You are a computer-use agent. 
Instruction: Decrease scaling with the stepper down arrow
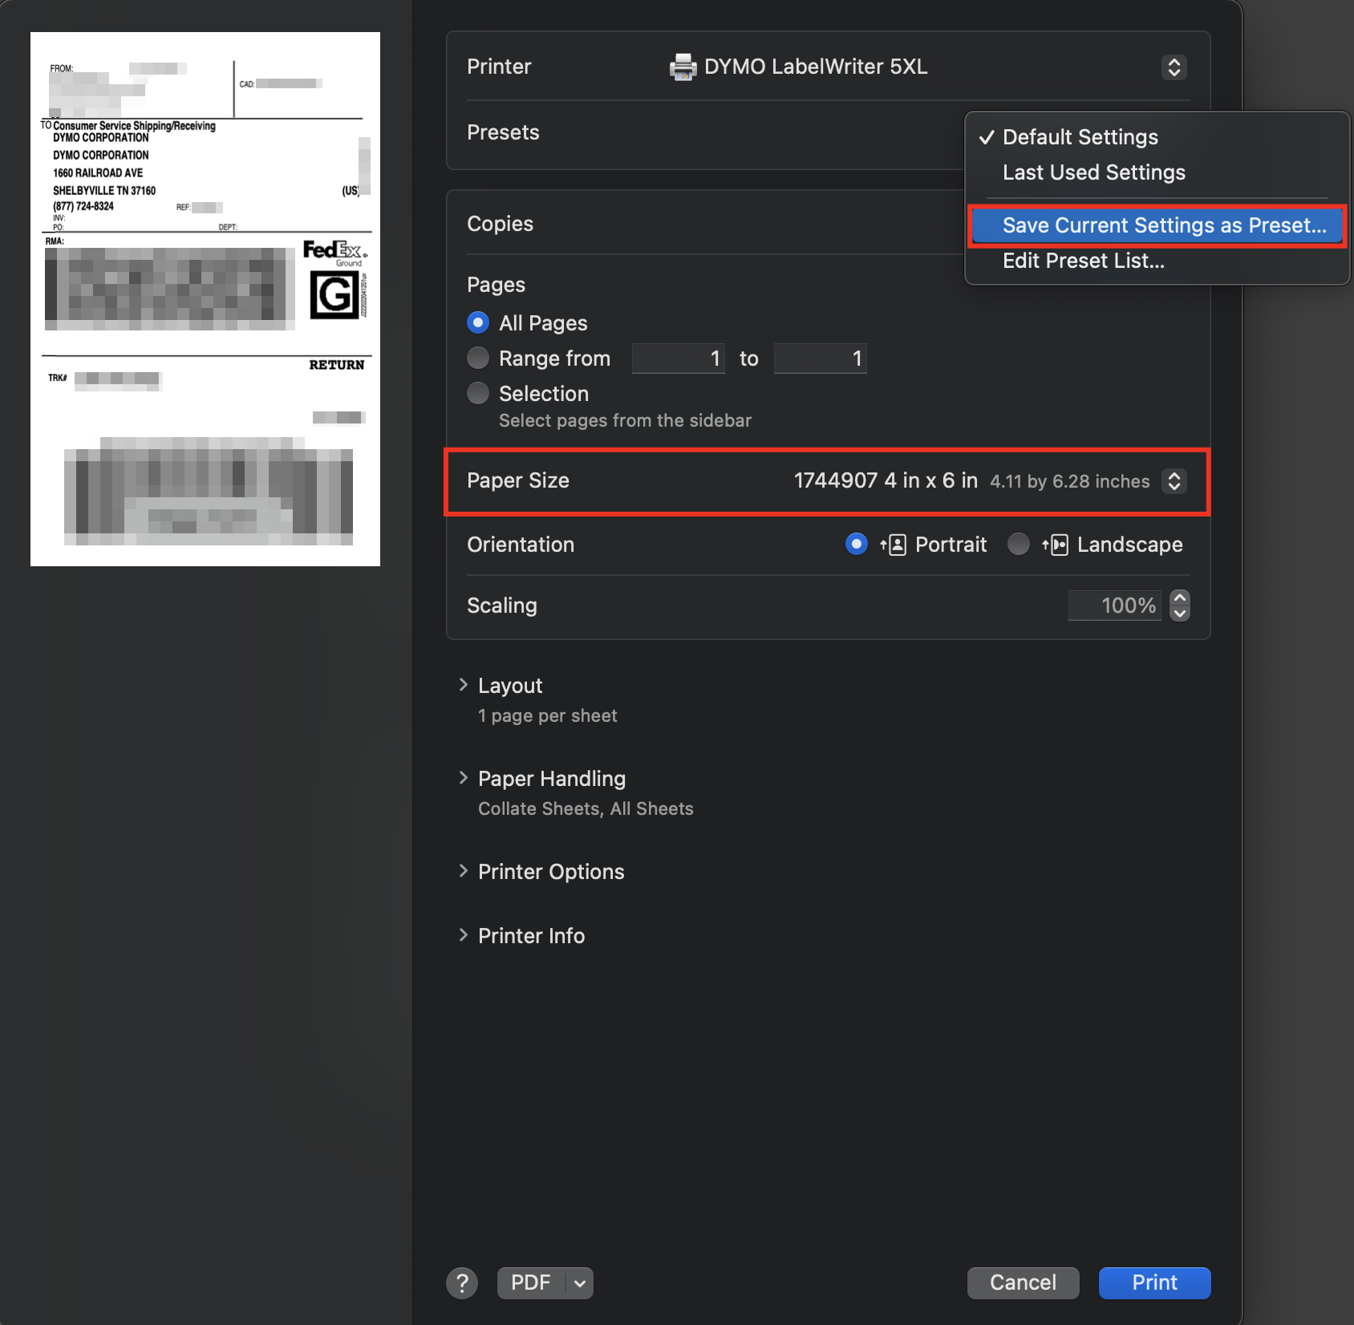point(1179,614)
